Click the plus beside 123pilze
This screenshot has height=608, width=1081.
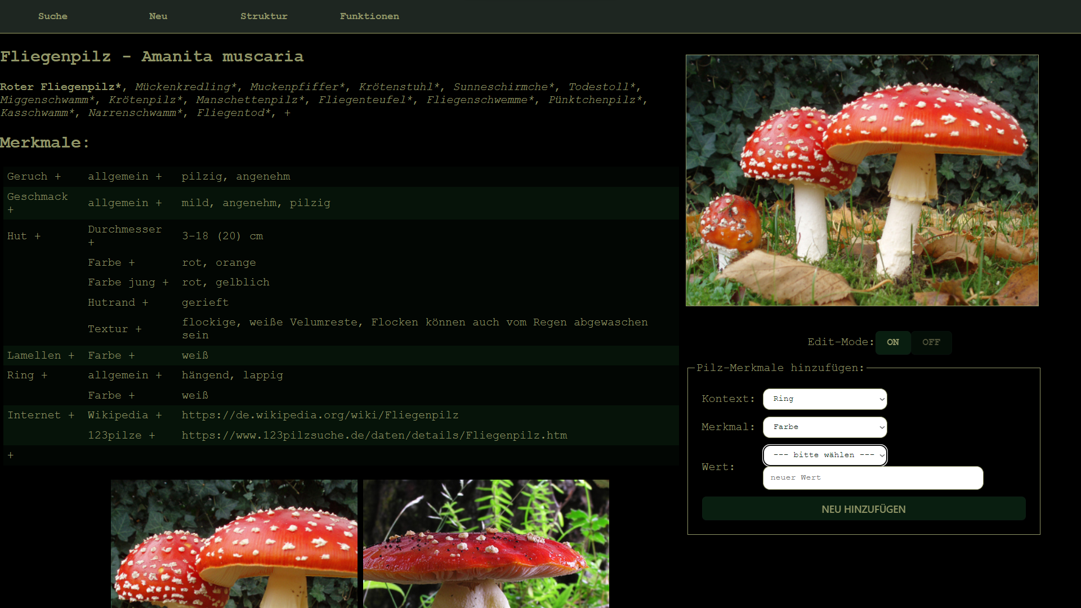pyautogui.click(x=152, y=436)
